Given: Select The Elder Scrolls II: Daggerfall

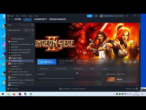Looking at the screenshot, I should pyautogui.click(x=21, y=75).
